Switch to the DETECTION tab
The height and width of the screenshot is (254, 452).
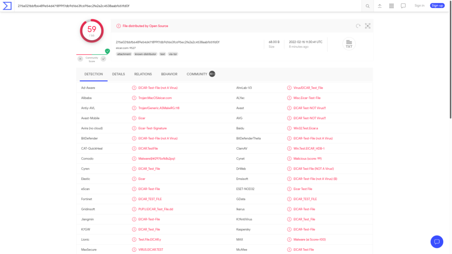(x=94, y=74)
